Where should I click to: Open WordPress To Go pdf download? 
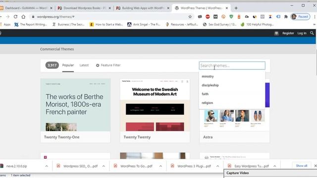133,166
